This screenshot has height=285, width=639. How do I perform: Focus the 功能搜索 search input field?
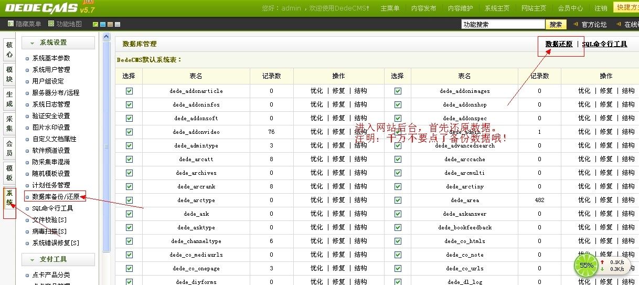click(x=503, y=25)
